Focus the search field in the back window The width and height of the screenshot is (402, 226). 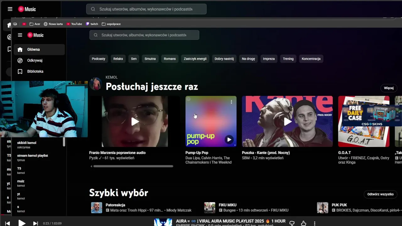pos(146,9)
